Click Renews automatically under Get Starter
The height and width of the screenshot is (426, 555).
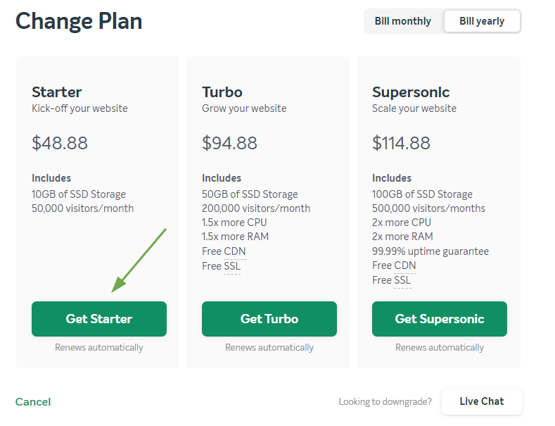99,348
